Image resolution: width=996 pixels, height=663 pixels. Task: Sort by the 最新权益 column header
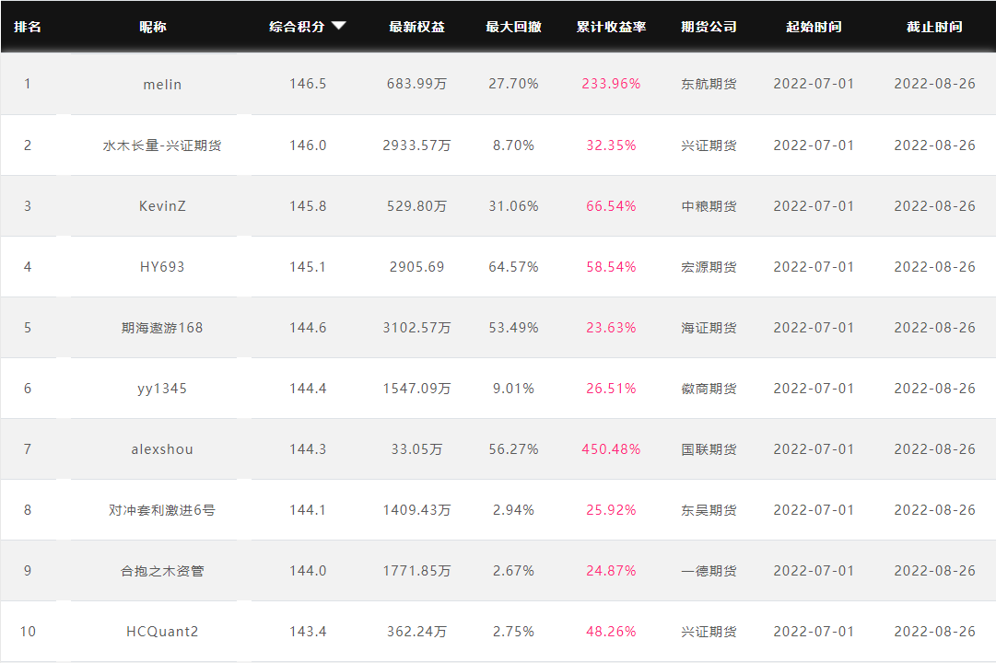(x=416, y=27)
